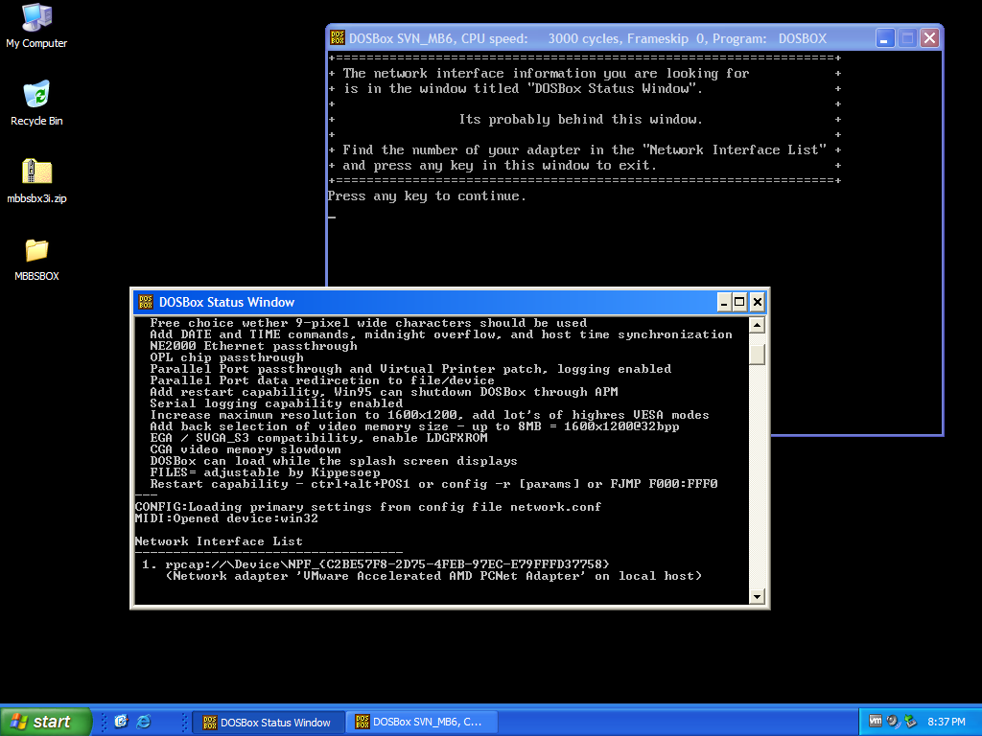The image size is (982, 736).
Task: Select the MBBSBOX folder on desktop
Action: [36, 251]
